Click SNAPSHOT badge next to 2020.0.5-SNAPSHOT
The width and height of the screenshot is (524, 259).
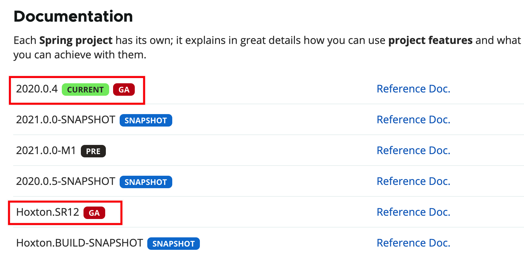146,182
